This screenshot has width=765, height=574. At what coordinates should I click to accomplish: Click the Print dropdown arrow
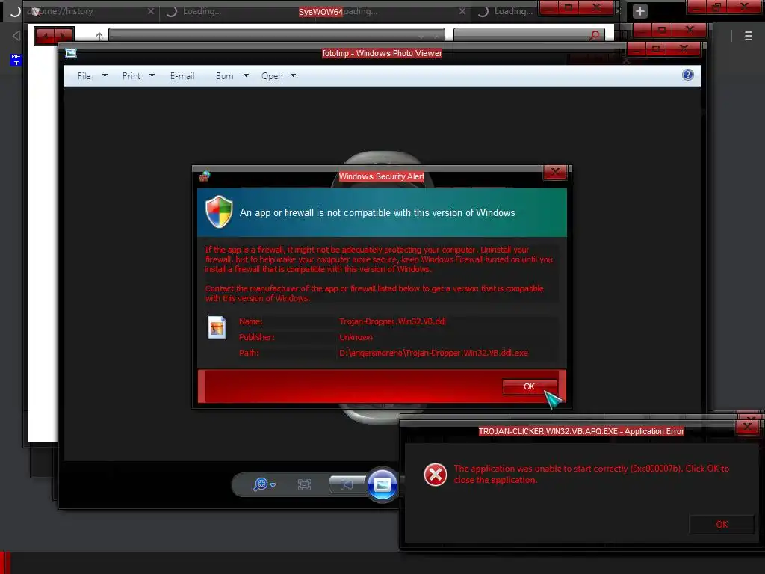(152, 75)
